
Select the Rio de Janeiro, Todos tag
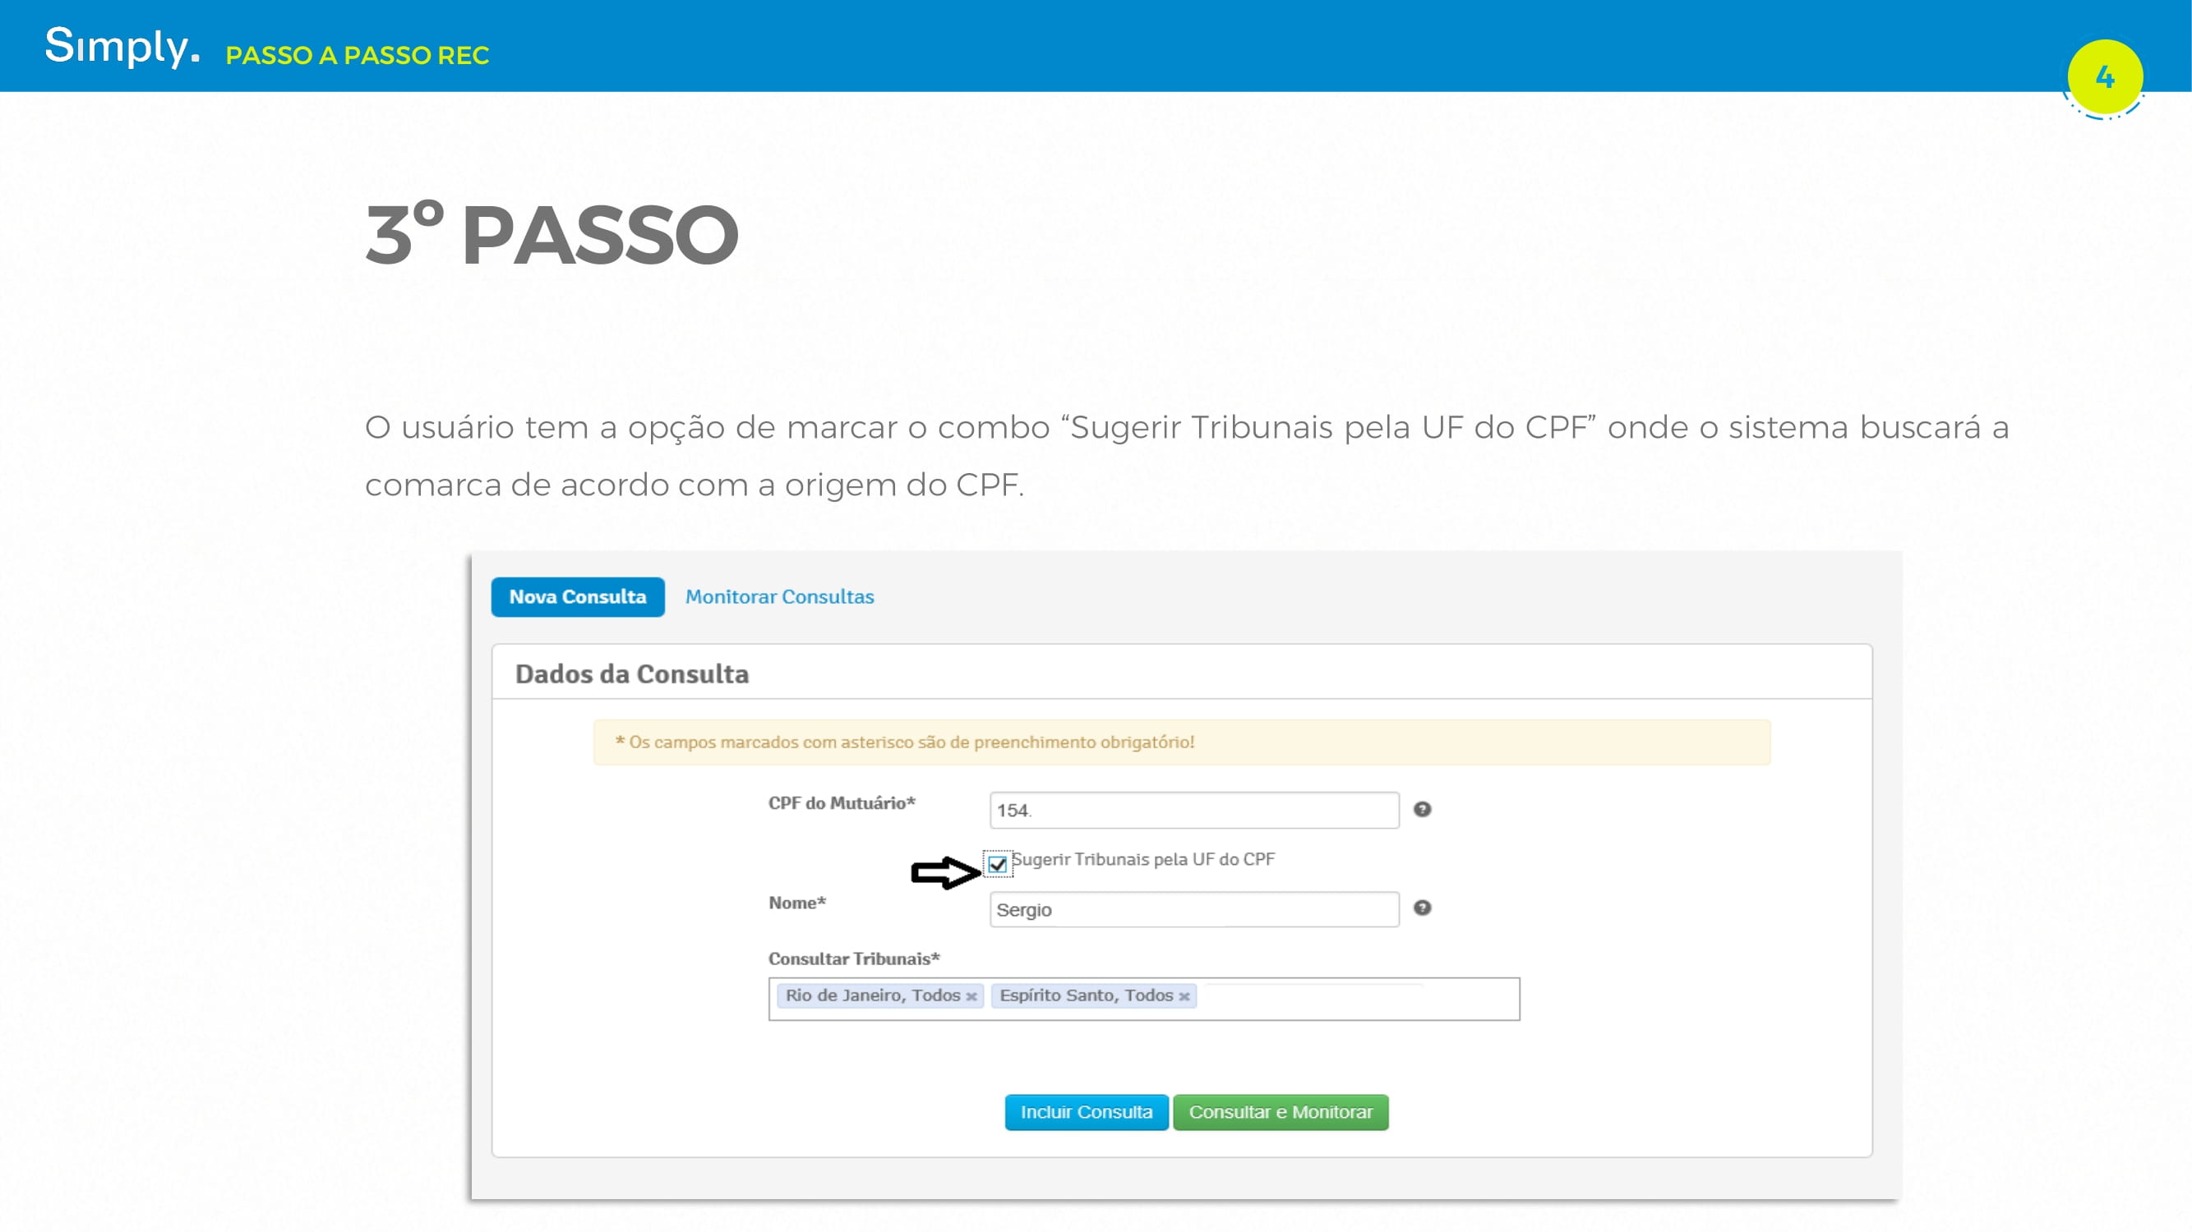[872, 995]
